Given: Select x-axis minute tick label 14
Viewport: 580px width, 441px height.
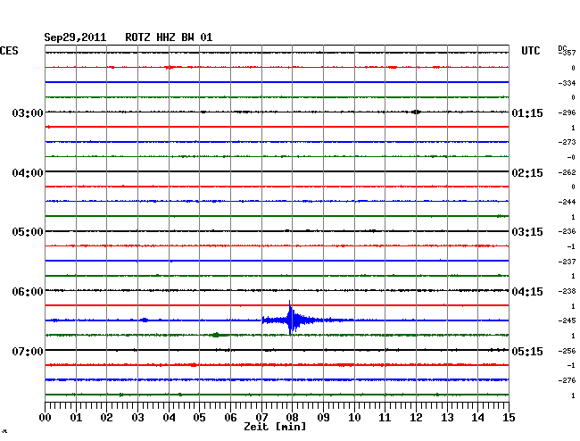Looking at the screenshot, I should (477, 418).
